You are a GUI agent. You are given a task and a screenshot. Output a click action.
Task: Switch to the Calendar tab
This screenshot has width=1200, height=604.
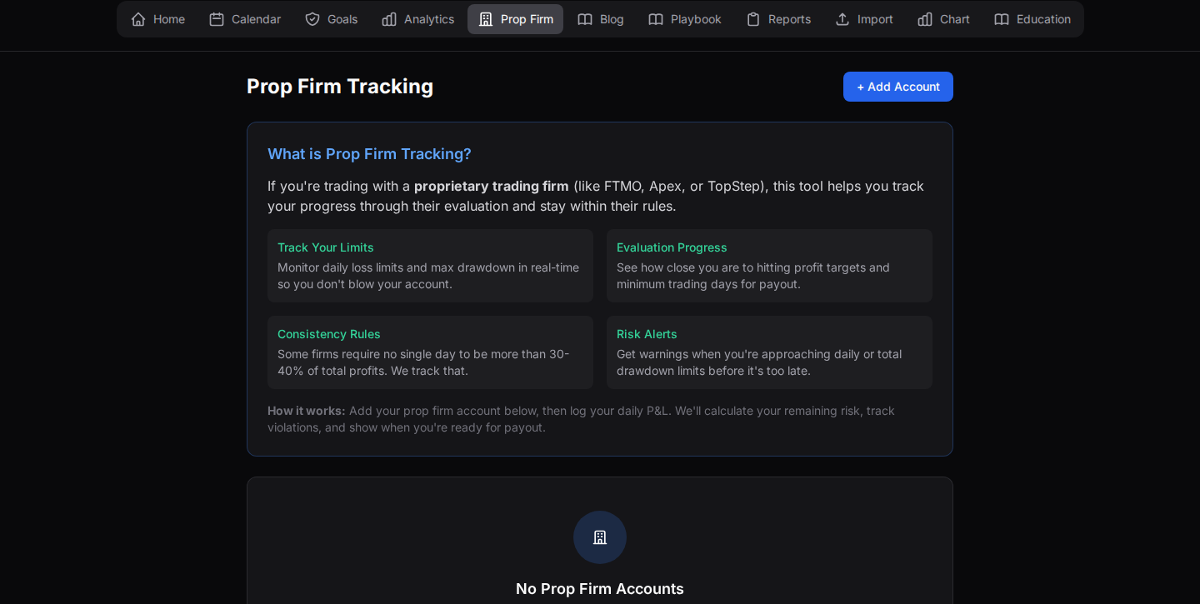point(244,18)
